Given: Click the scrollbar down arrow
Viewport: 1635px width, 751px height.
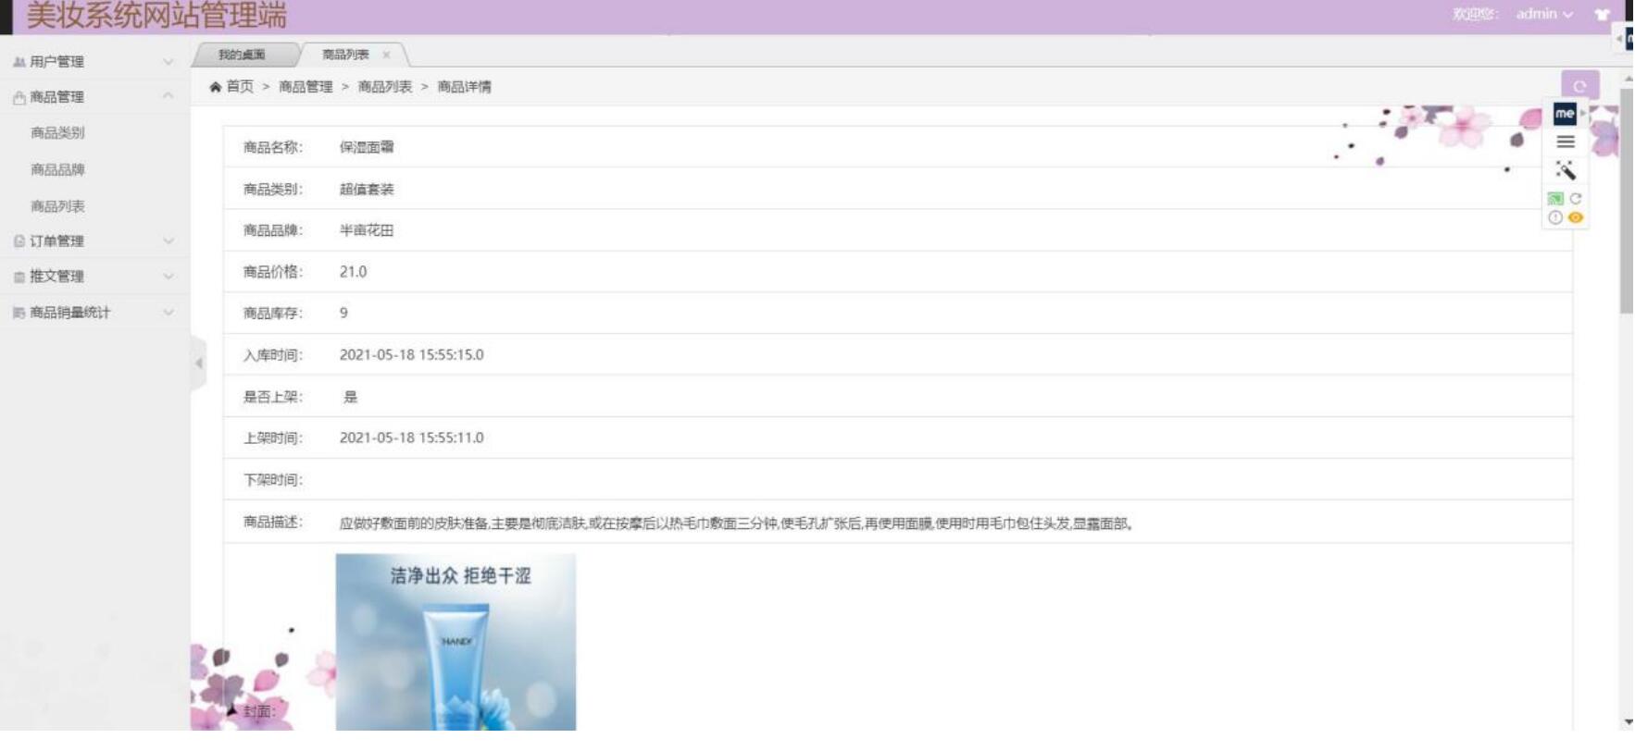Looking at the screenshot, I should pyautogui.click(x=1628, y=722).
